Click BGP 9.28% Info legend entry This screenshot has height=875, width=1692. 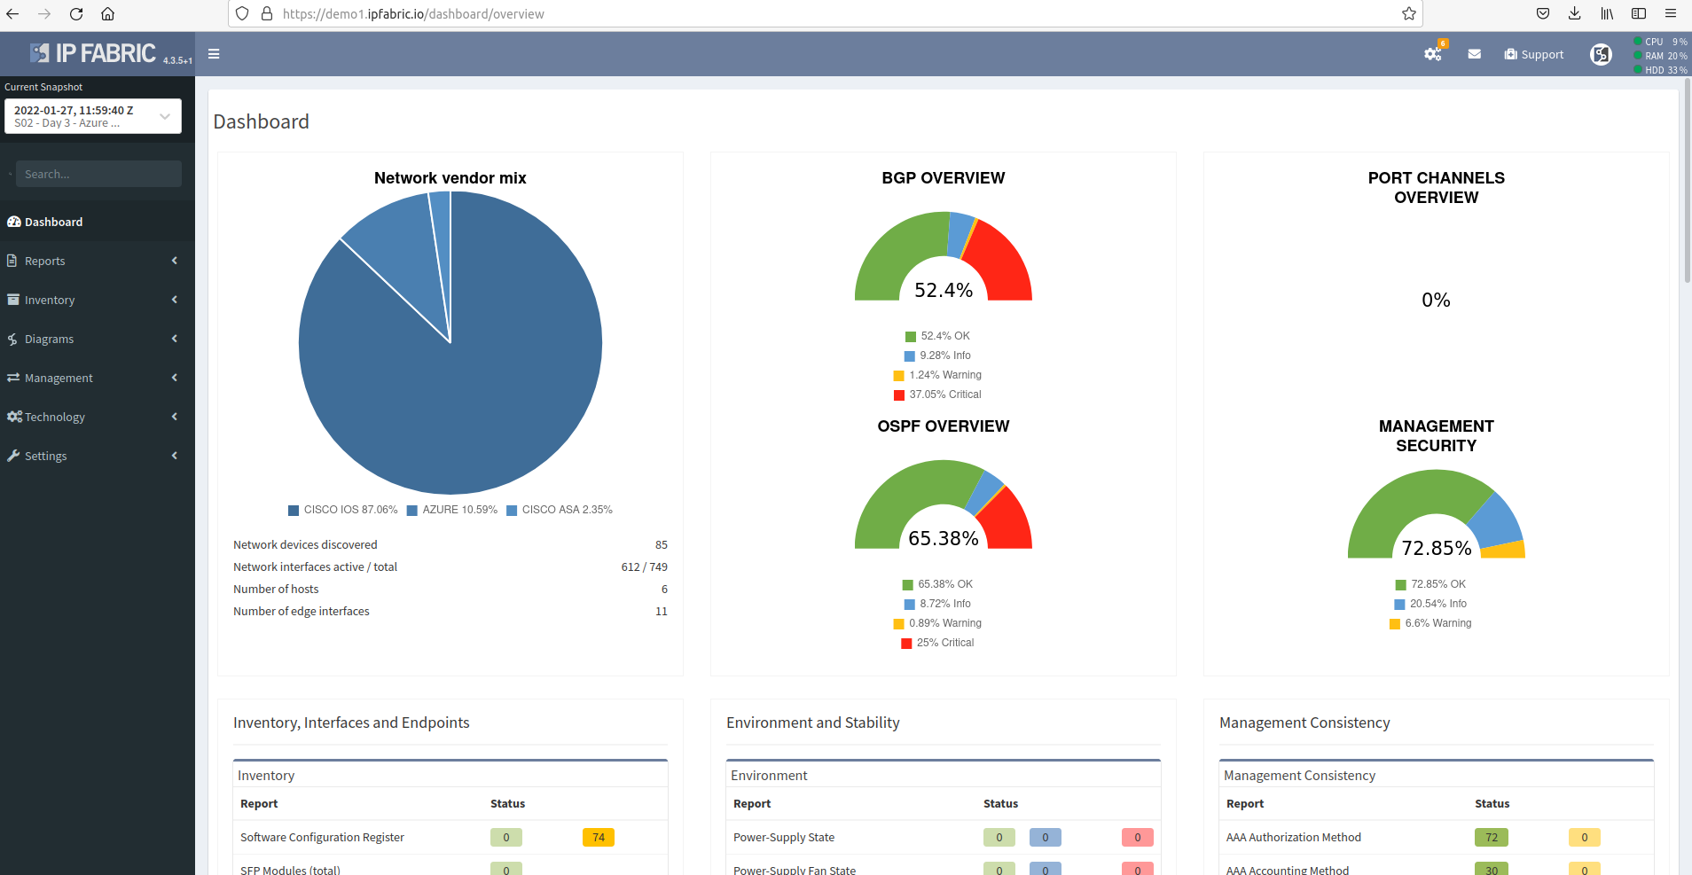point(937,355)
